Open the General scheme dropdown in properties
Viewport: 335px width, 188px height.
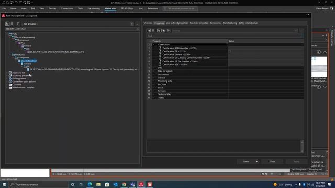click(x=296, y=31)
